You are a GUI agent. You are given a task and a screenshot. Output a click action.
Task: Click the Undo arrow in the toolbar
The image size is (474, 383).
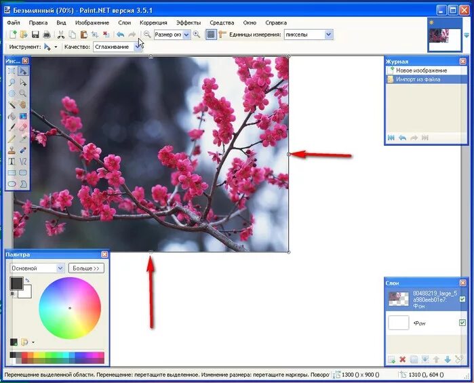coord(120,35)
